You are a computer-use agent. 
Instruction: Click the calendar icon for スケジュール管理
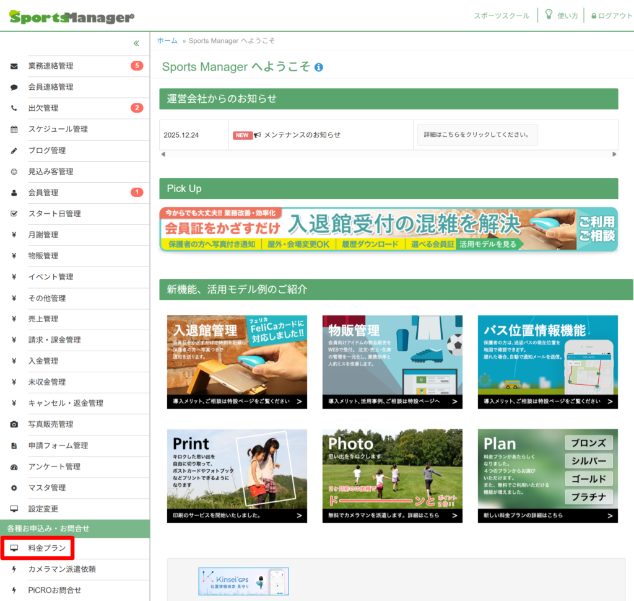coord(14,129)
